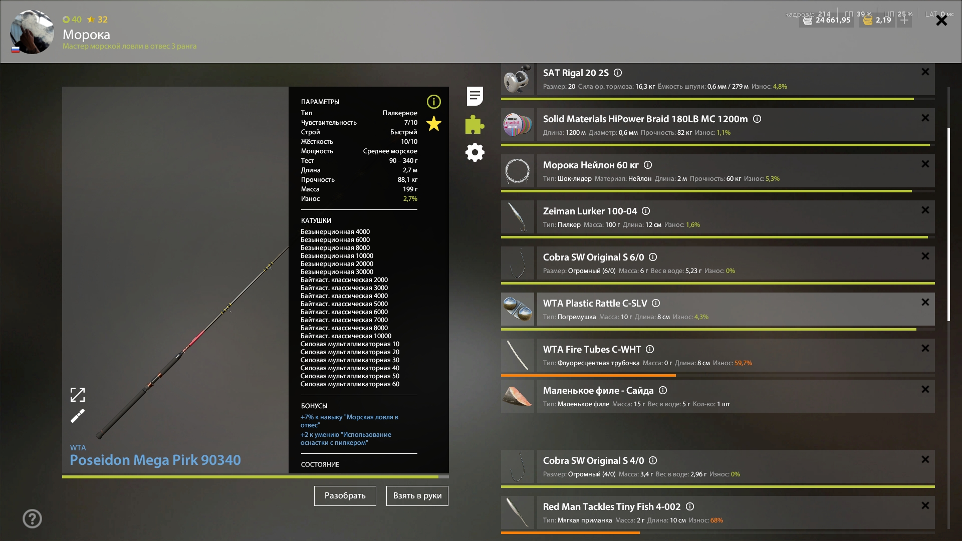Click the Маленькое филе - Сайда thumbnail
Image resolution: width=962 pixels, height=541 pixels.
tap(518, 396)
